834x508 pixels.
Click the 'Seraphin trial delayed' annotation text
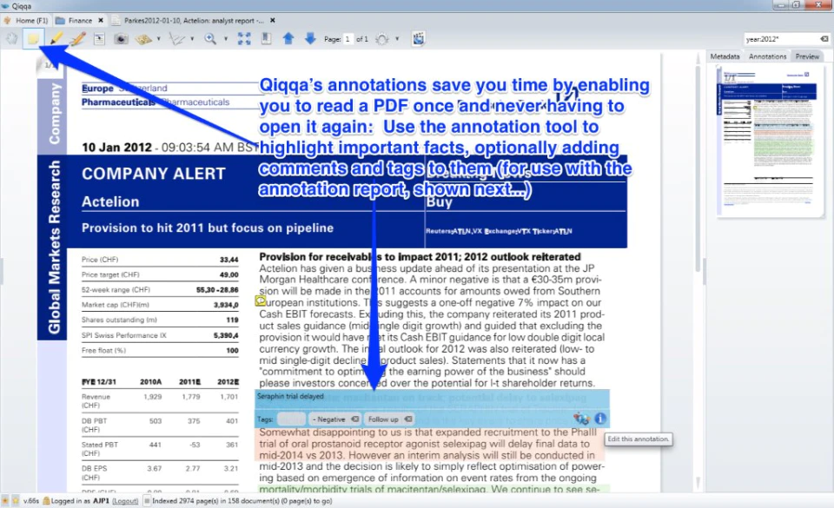290,396
